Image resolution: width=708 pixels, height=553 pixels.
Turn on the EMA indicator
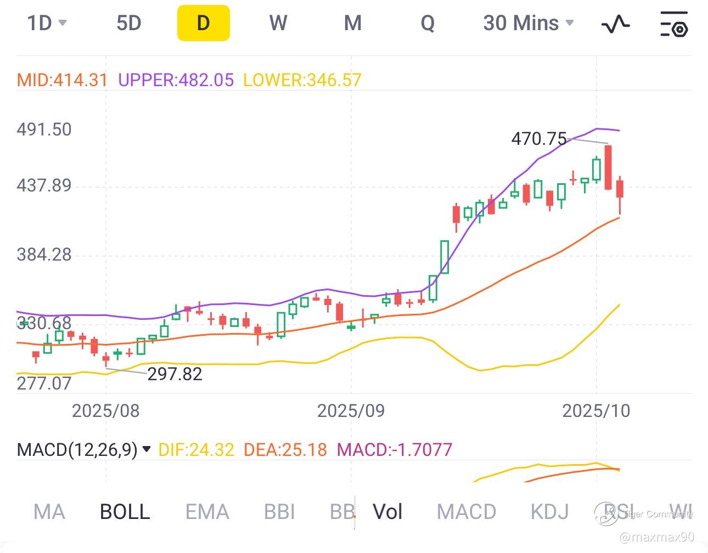[207, 512]
